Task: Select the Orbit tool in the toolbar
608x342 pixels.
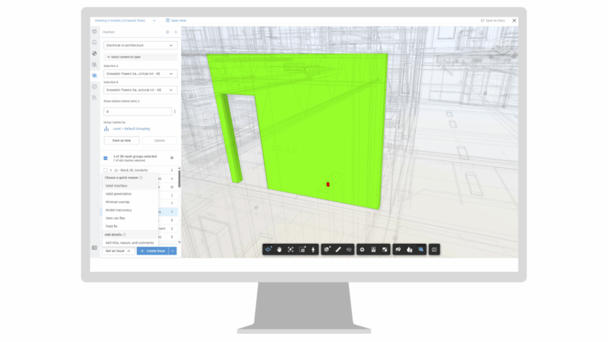Action: 268,249
